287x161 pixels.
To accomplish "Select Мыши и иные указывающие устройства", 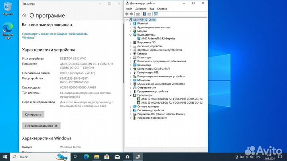I will click(161, 84).
